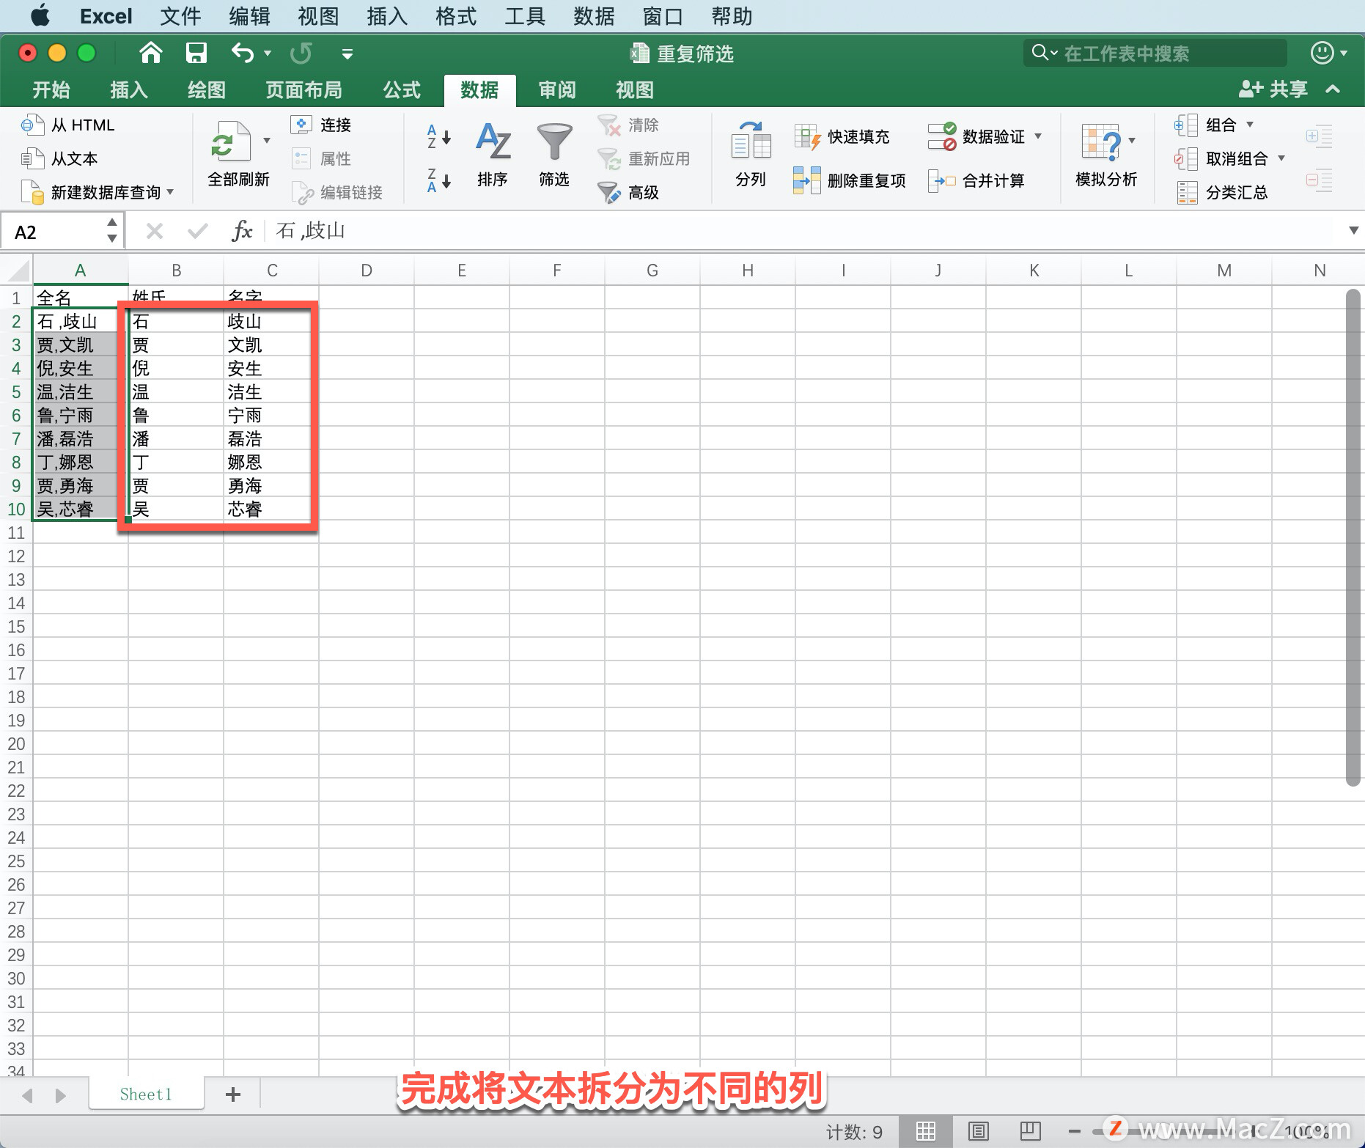Image resolution: width=1365 pixels, height=1148 pixels.
Task: Click the Redo icon in title bar
Action: (x=301, y=53)
